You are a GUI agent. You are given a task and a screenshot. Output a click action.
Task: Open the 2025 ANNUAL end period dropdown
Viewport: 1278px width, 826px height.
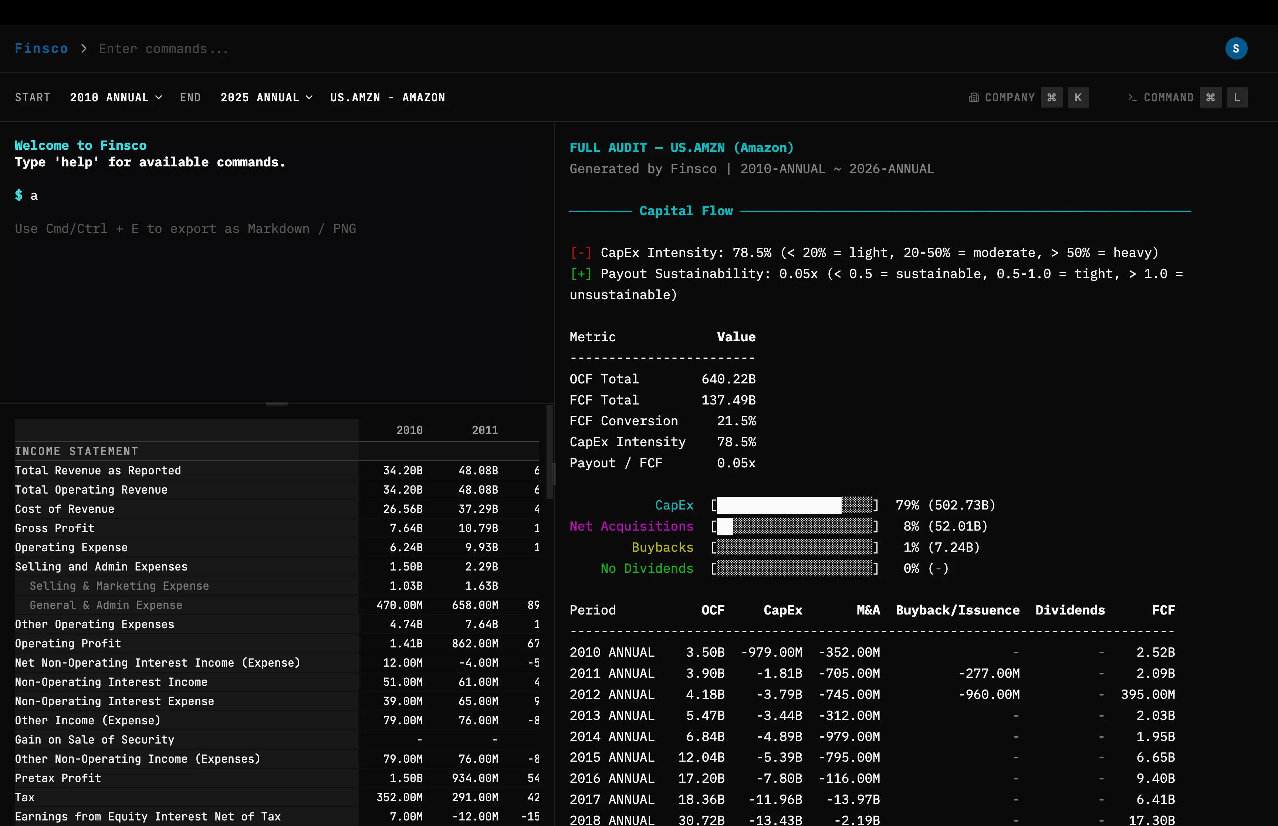(267, 98)
